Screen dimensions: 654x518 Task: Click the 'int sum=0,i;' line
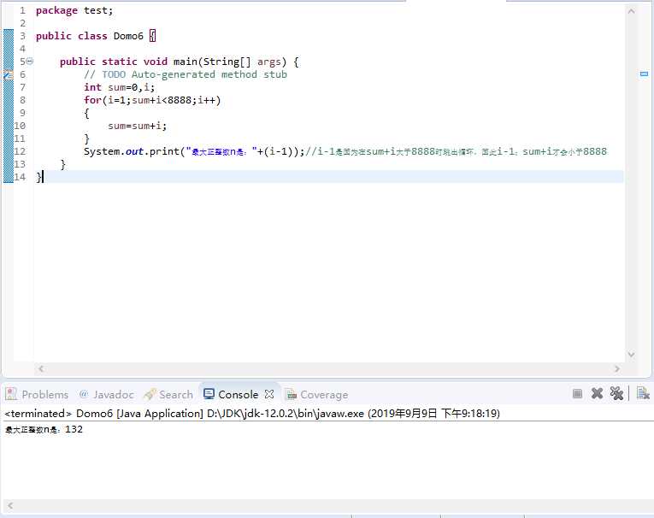click(120, 87)
